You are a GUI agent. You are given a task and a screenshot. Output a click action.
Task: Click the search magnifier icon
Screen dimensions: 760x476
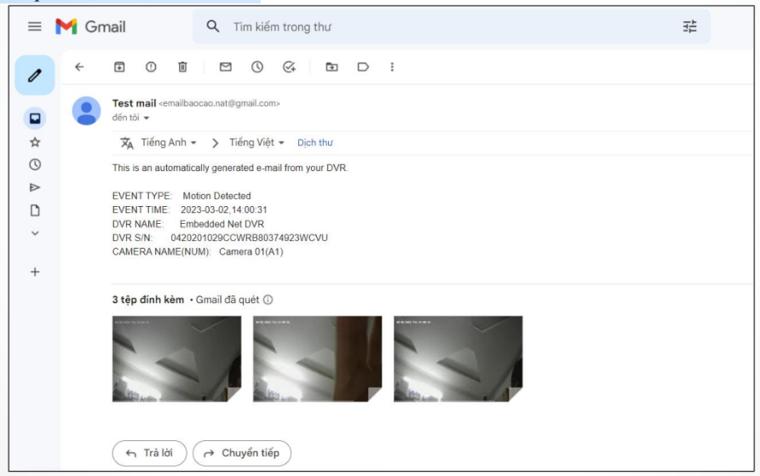pyautogui.click(x=213, y=26)
